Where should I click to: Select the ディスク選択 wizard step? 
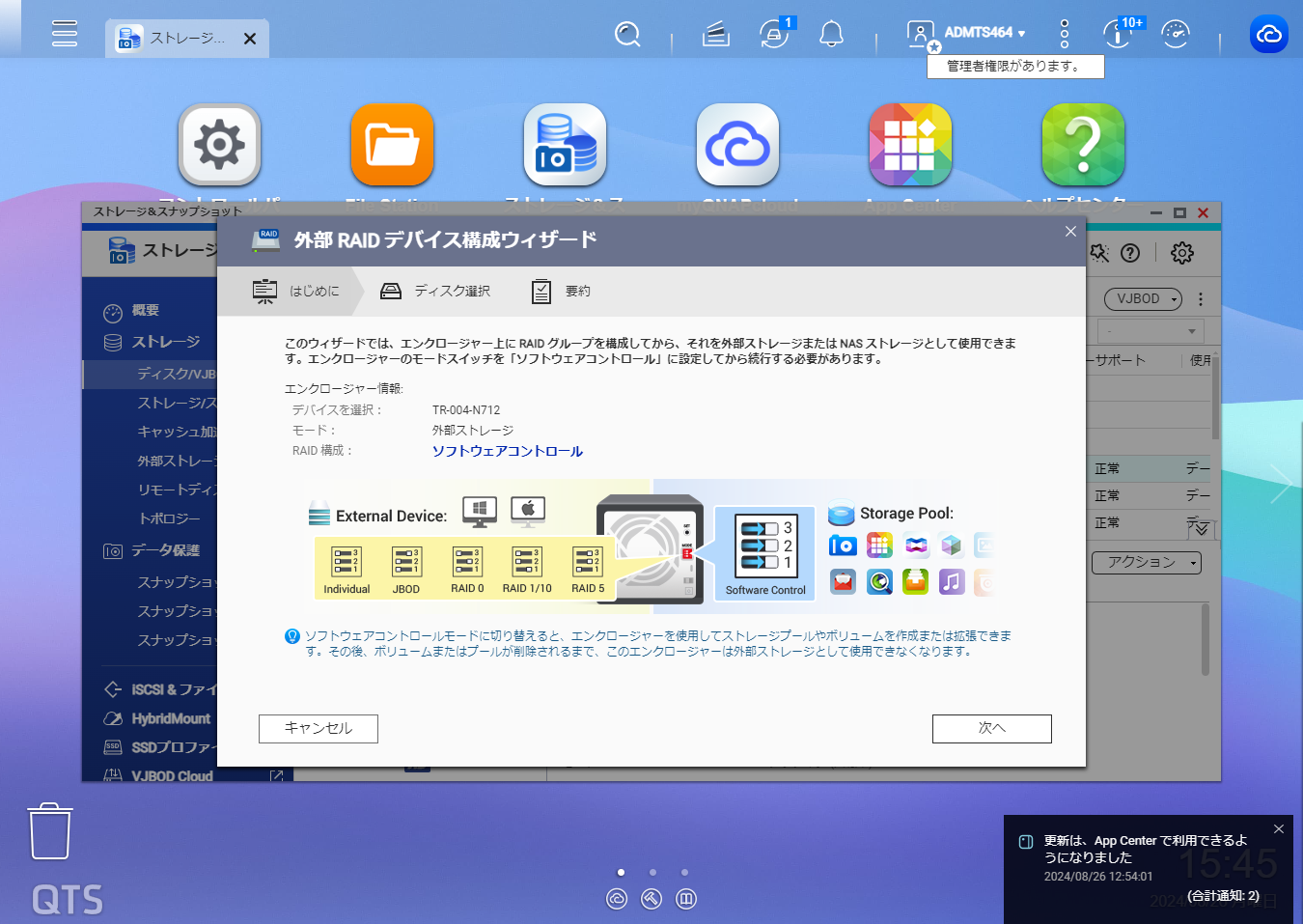coord(435,291)
